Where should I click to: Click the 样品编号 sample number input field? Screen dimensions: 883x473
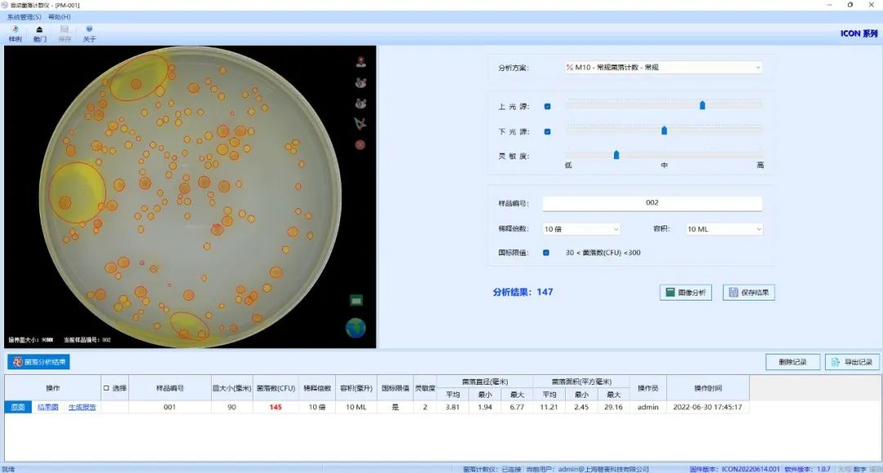652,203
